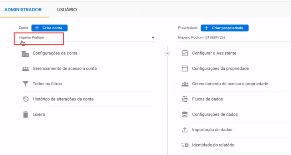Click the data streams icon beside Fluxos de dados
291x155 pixels.
tap(185, 99)
